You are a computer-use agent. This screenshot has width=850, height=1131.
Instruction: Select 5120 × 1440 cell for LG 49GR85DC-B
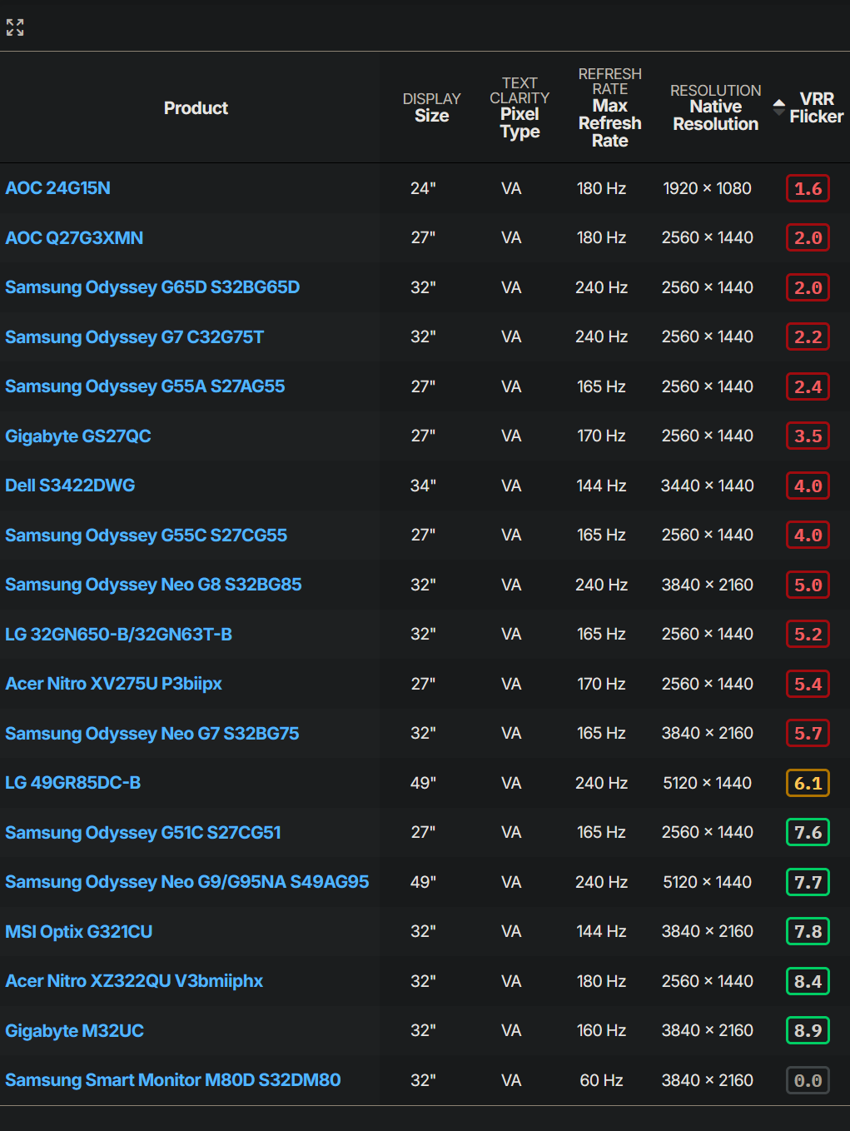[x=707, y=783]
